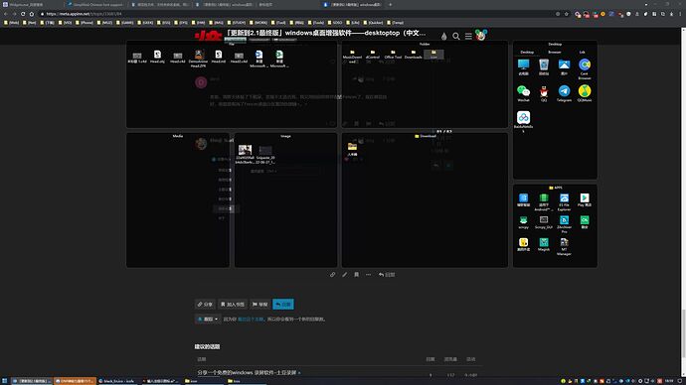This screenshot has height=385, width=686.
Task: Click the post reply button with the arrow
Action: click(x=387, y=275)
